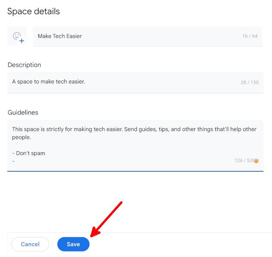Cancel editing the space details
Screen dimensions: 272x257
coord(30,244)
